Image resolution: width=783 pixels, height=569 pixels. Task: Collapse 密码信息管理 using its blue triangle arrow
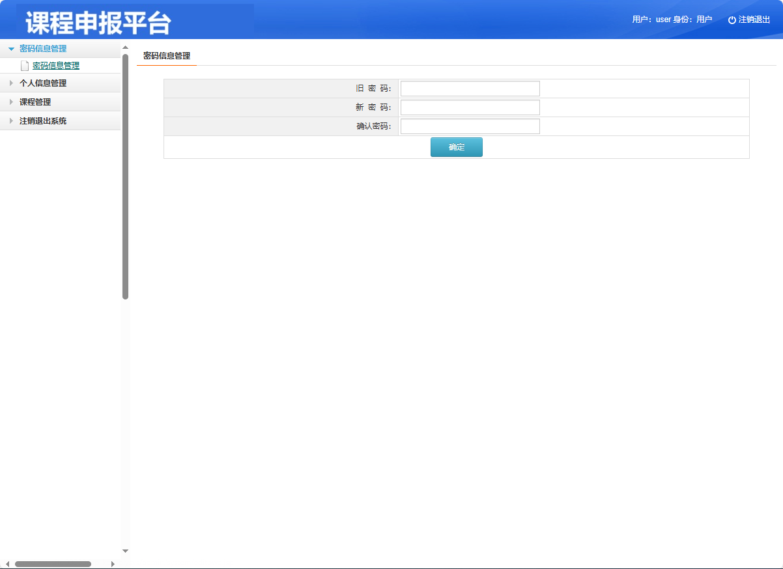11,48
